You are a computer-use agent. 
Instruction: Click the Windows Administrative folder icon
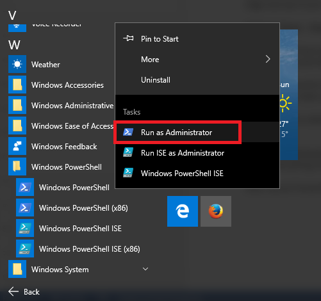pyautogui.click(x=17, y=105)
